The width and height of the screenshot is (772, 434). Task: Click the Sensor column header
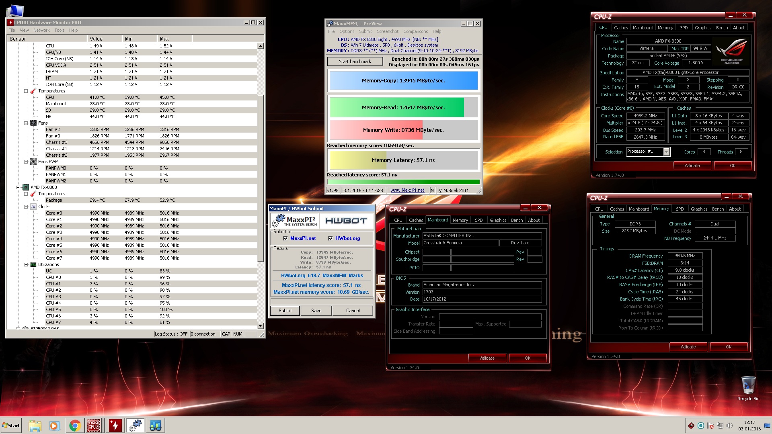(47, 39)
